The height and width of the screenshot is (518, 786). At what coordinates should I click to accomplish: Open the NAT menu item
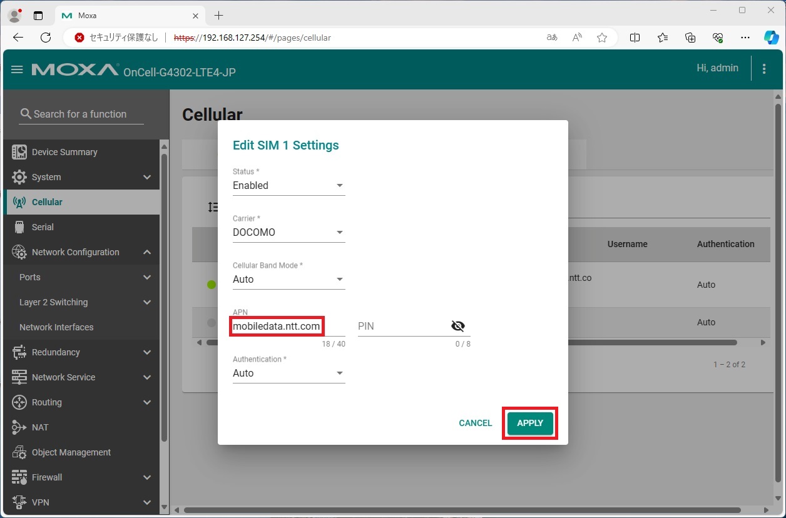[x=81, y=427]
